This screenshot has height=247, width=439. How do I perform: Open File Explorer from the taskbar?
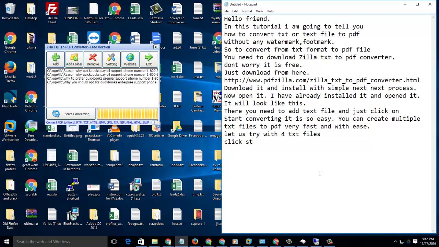pyautogui.click(x=154, y=242)
